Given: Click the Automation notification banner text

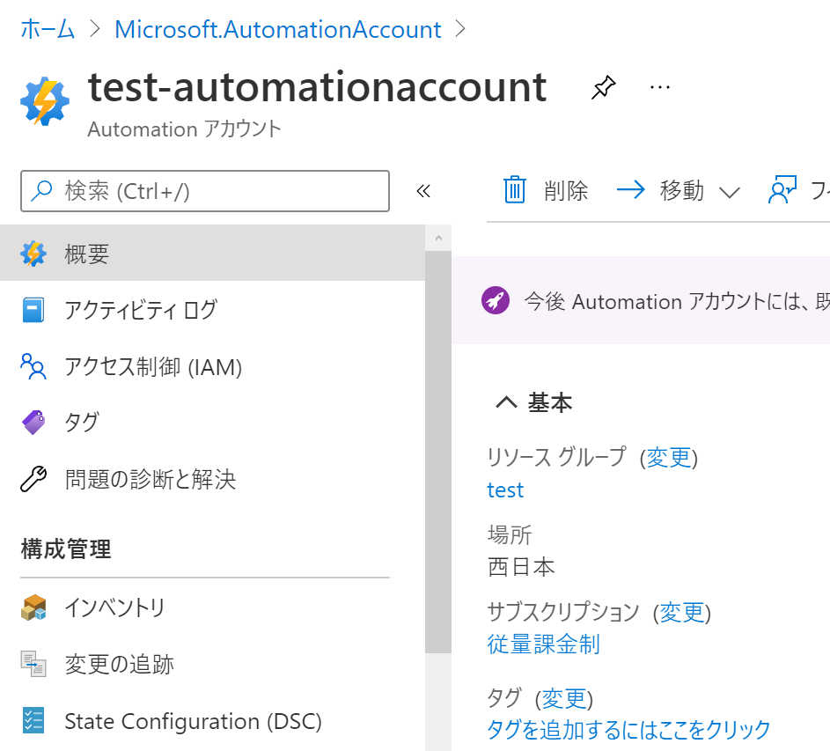Looking at the screenshot, I should (677, 301).
